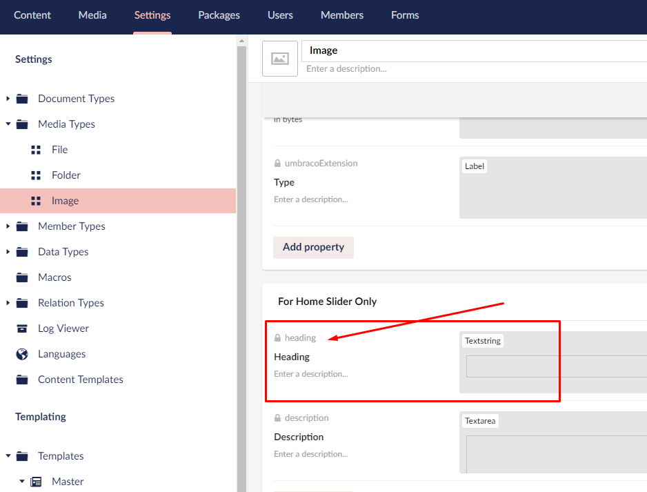Click the Member Types folder icon
This screenshot has height=492, width=647.
(22, 226)
